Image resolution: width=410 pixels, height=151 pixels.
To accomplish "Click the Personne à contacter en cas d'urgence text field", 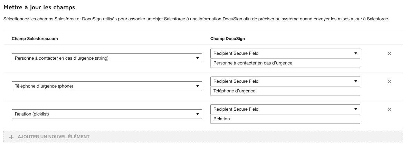I will [x=285, y=63].
